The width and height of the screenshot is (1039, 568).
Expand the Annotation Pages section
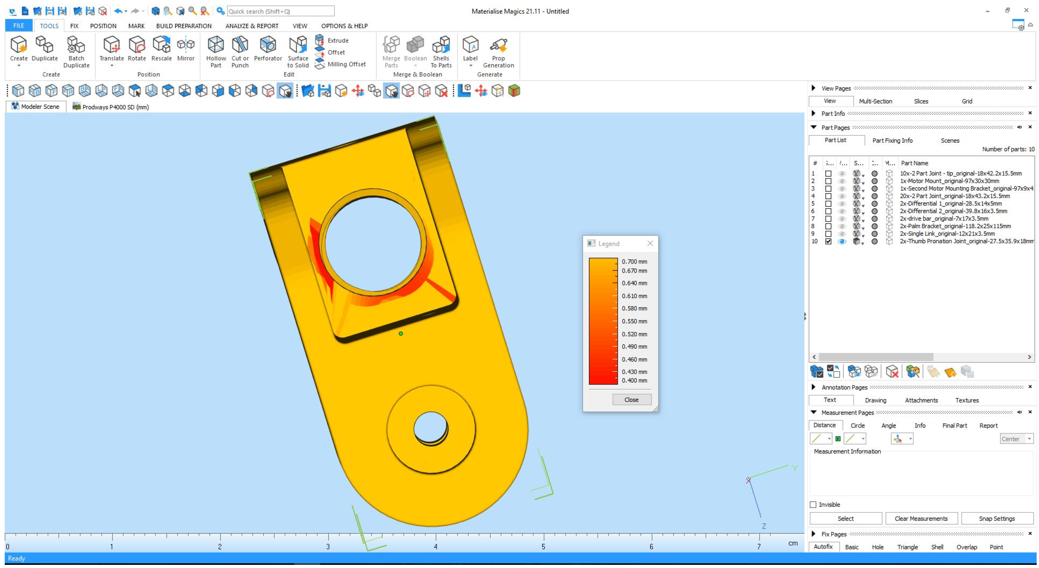[814, 387]
